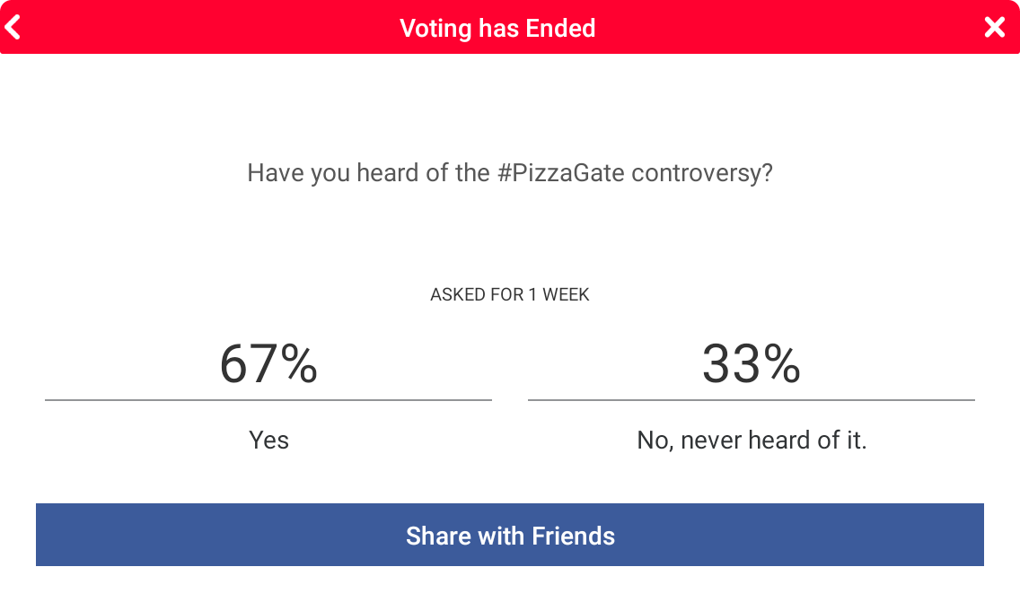Click the divider line beneath 33%
1020x602 pixels.
(x=751, y=400)
